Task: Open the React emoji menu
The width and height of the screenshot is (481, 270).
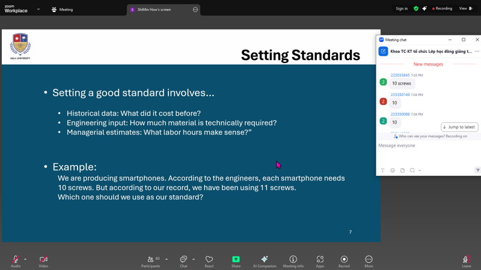Action: pos(209,260)
